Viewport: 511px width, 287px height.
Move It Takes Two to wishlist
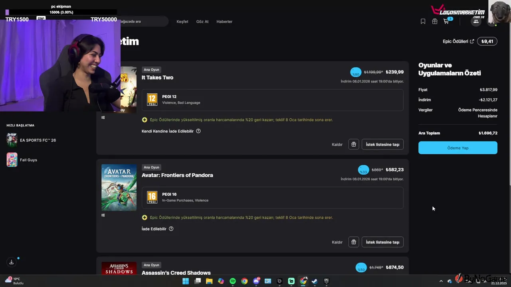(382, 144)
